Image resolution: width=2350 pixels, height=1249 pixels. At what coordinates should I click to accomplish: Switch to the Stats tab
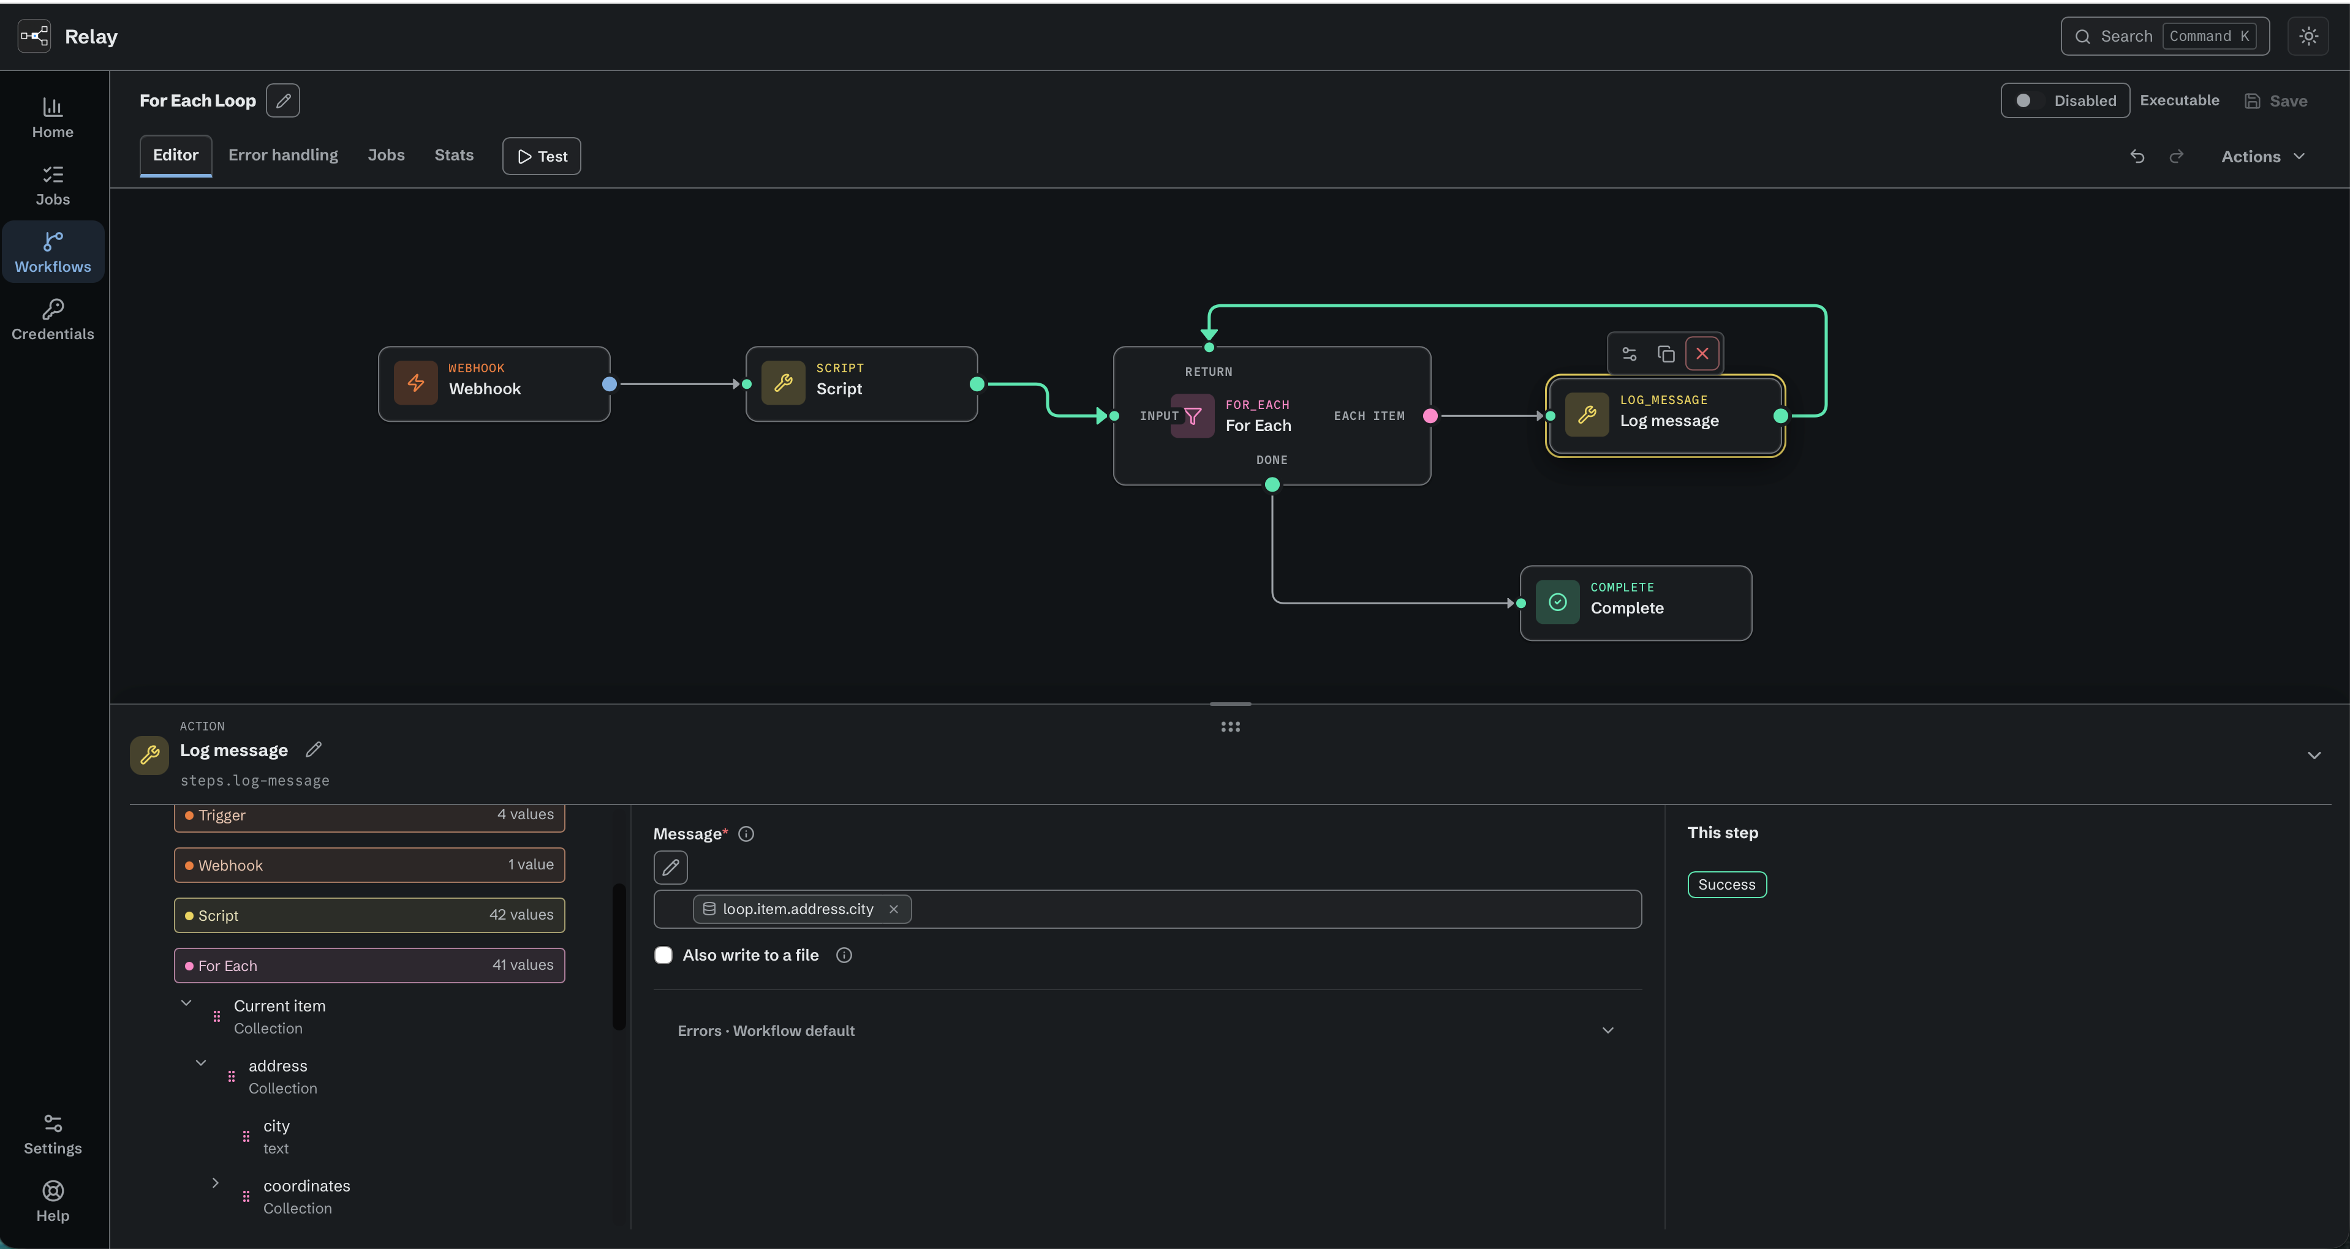pyautogui.click(x=453, y=155)
